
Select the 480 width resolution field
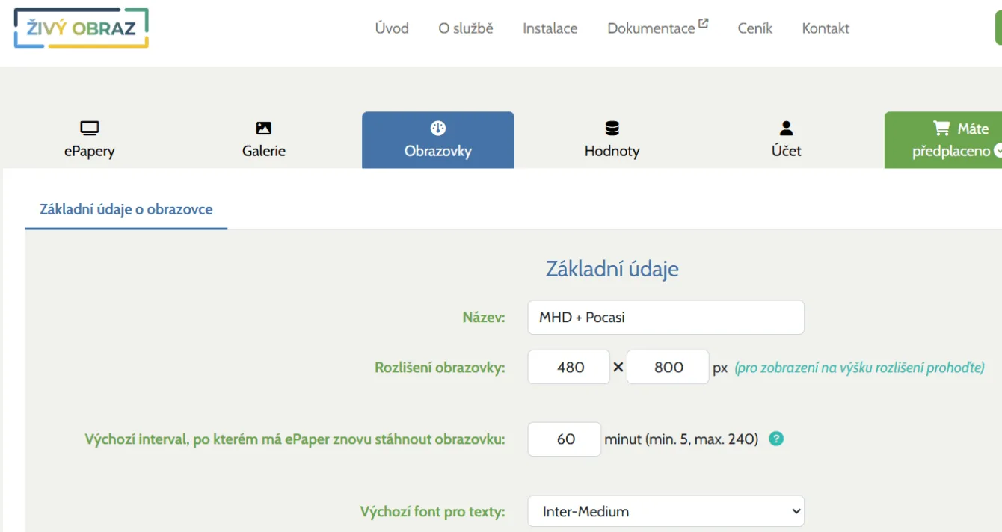568,367
